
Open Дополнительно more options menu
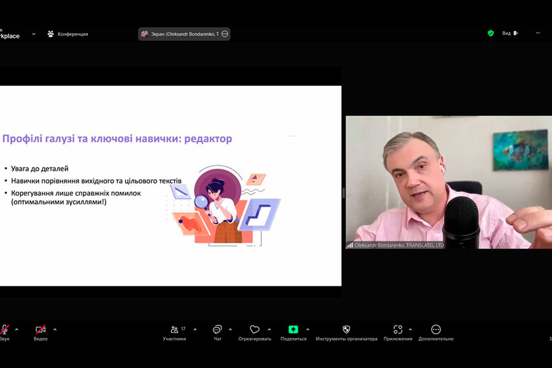click(x=436, y=332)
